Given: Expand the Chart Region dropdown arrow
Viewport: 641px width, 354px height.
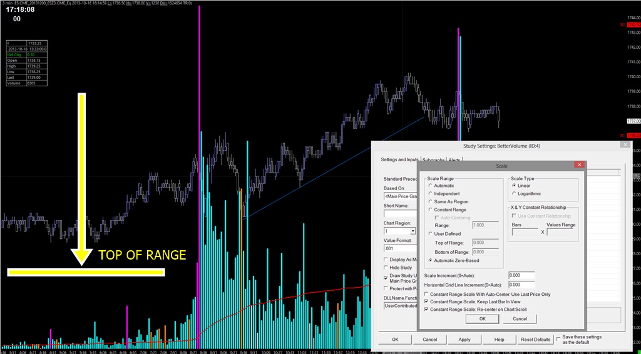Looking at the screenshot, I should coord(413,231).
